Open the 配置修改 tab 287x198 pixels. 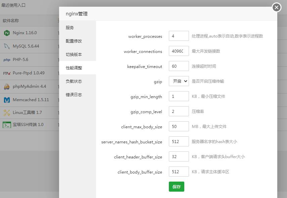click(78, 41)
